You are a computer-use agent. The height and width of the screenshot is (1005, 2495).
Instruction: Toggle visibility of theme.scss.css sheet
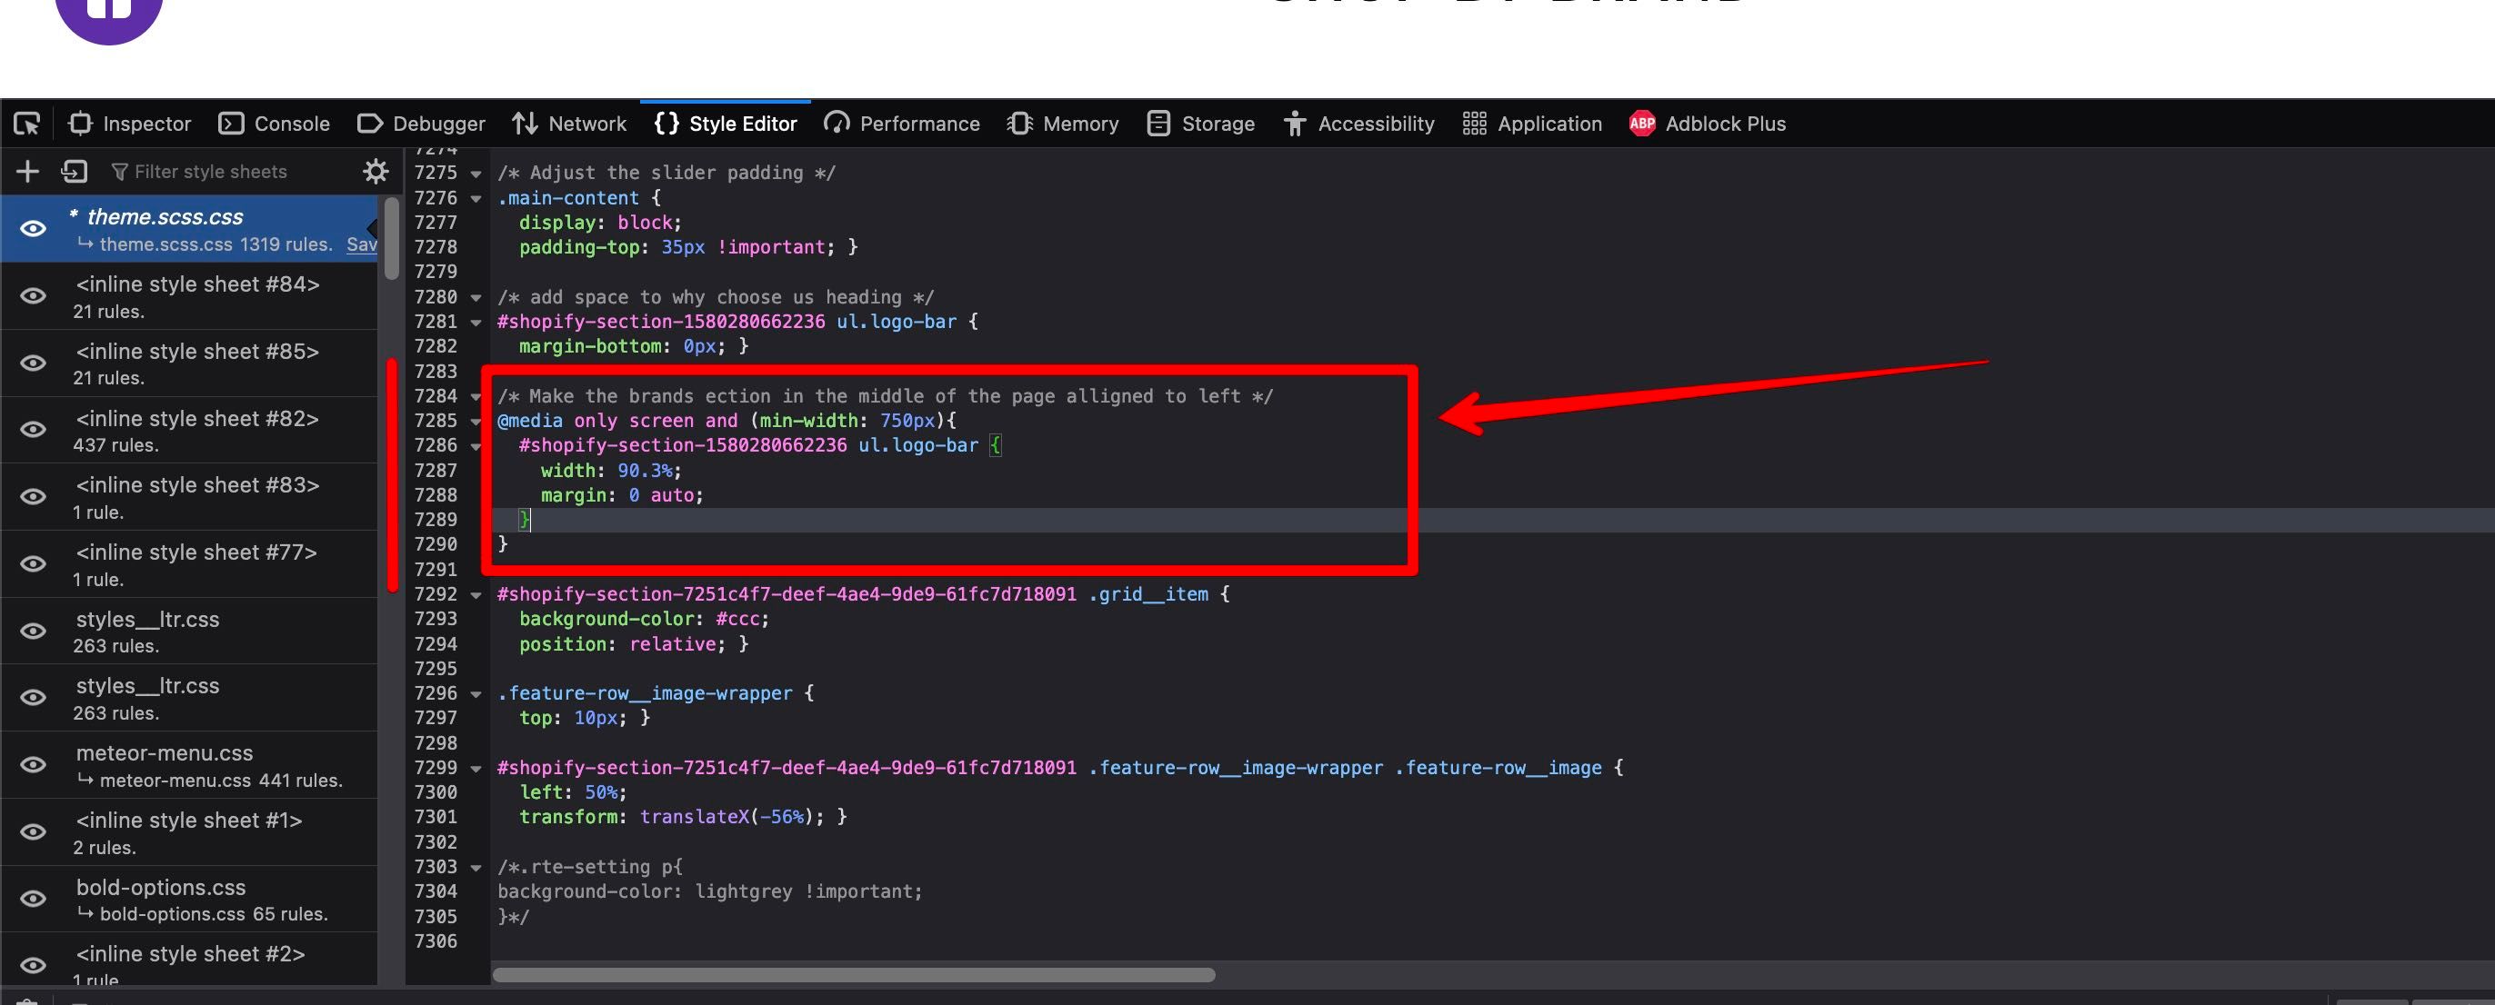pos(33,228)
